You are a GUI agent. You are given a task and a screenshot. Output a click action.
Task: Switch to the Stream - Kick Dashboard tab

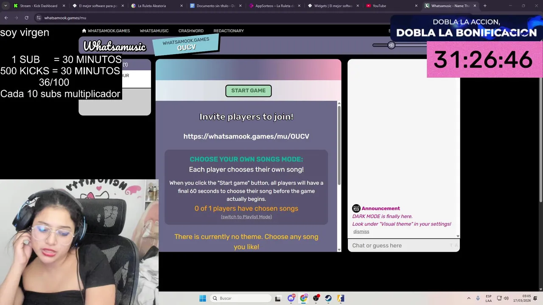tap(39, 6)
